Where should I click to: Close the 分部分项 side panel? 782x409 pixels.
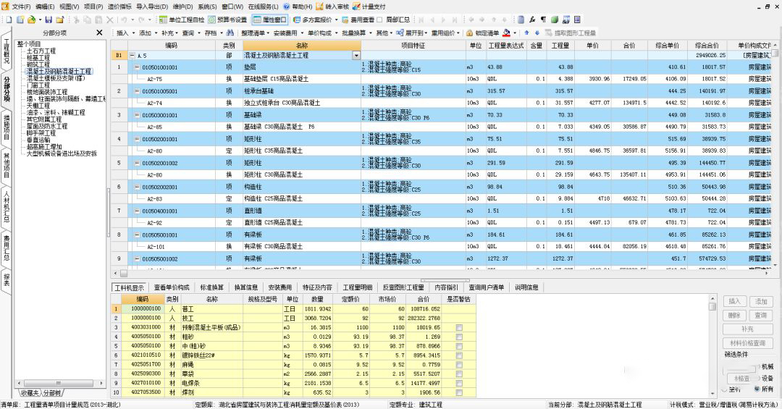pos(99,33)
